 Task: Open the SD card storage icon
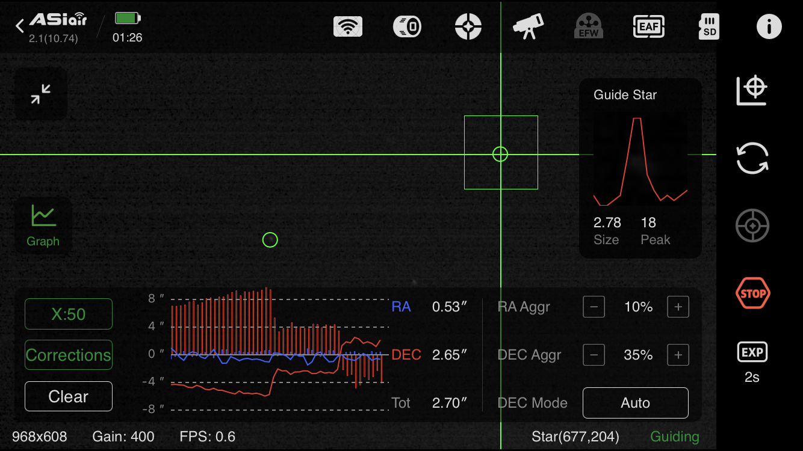point(709,26)
